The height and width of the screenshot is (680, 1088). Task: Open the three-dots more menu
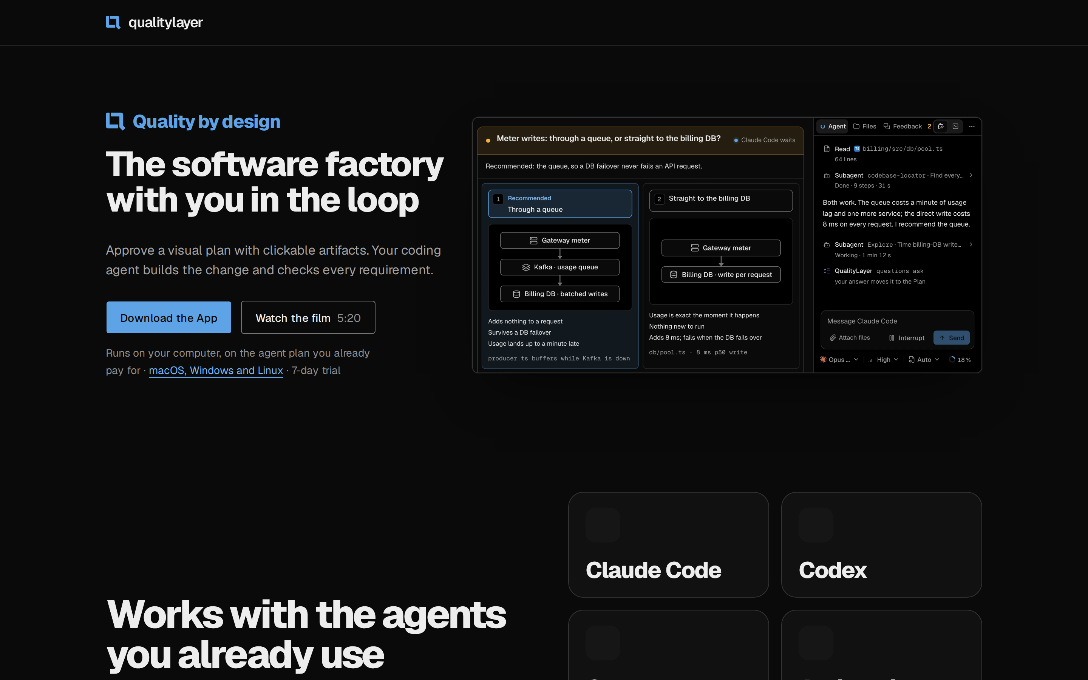click(972, 127)
